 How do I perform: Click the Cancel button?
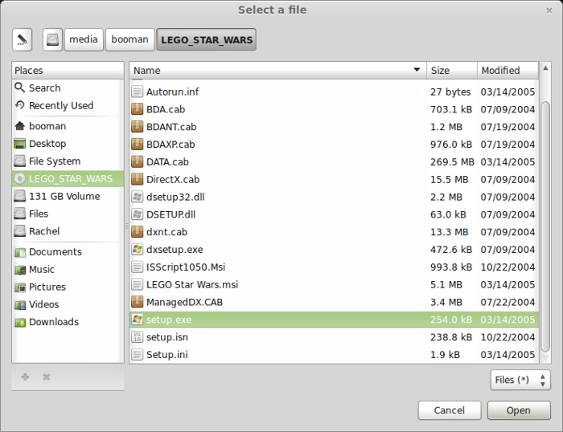point(449,410)
